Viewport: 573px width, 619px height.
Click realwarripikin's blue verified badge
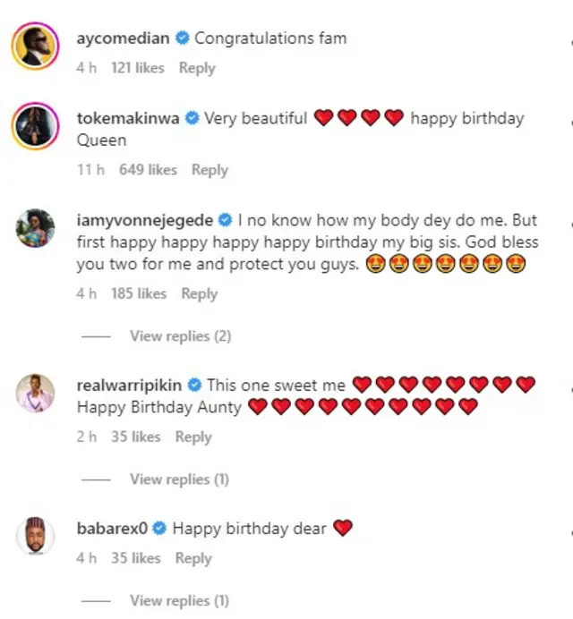[195, 386]
